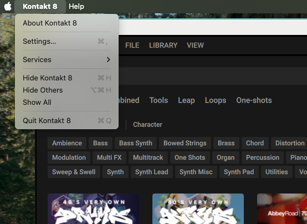Quit Kontakt 8 from the menu

[66, 120]
